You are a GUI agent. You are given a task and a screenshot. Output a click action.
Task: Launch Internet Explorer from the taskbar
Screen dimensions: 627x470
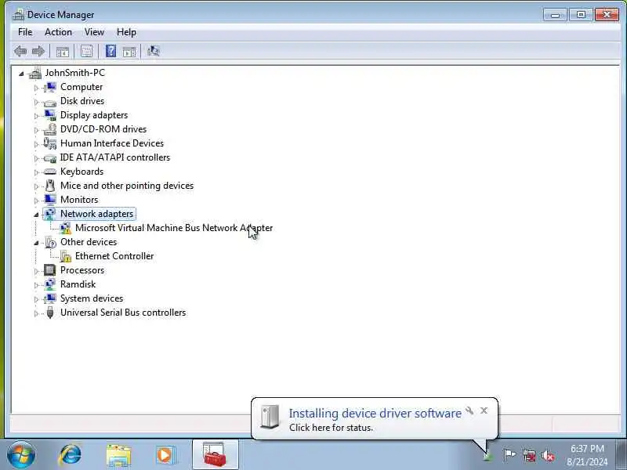pyautogui.click(x=71, y=455)
